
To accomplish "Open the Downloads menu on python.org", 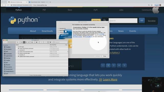I will click(x=47, y=31).
